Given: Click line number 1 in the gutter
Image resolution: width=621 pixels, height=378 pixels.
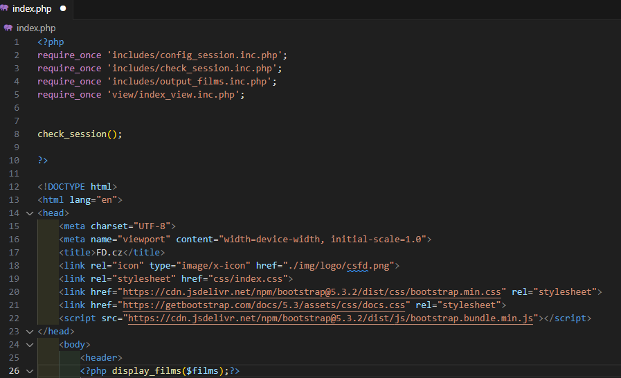Looking at the screenshot, I should (x=17, y=42).
